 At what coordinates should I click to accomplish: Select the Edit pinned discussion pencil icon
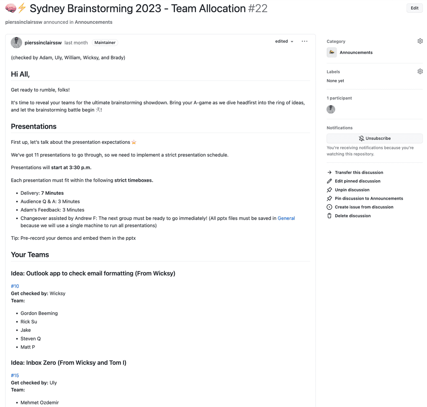pyautogui.click(x=329, y=181)
